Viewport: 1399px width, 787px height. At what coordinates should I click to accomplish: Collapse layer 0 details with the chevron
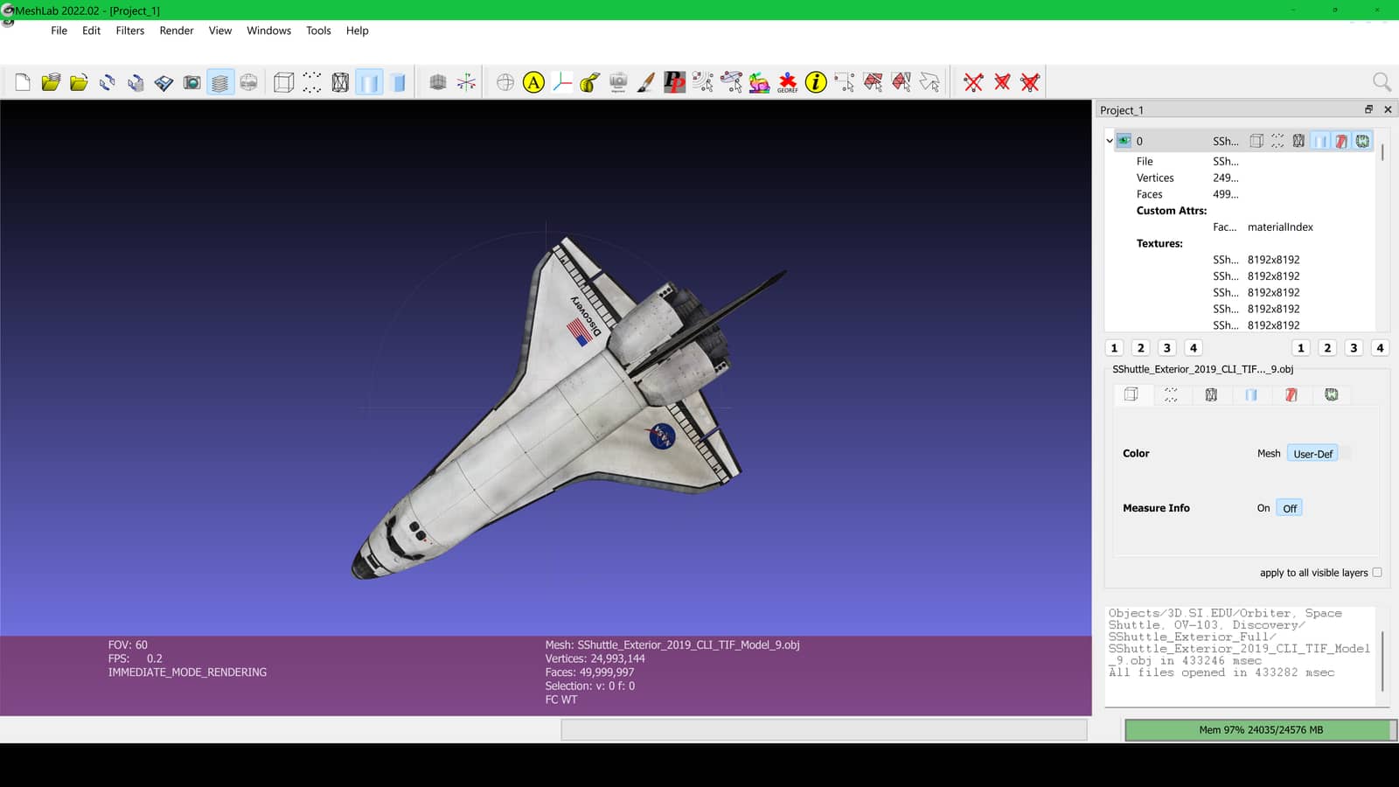[x=1110, y=141]
